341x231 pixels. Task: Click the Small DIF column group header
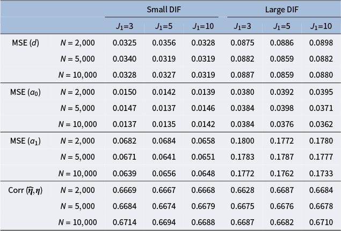(x=162, y=10)
